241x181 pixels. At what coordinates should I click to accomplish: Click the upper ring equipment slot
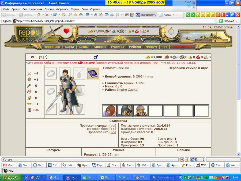coord(51,73)
